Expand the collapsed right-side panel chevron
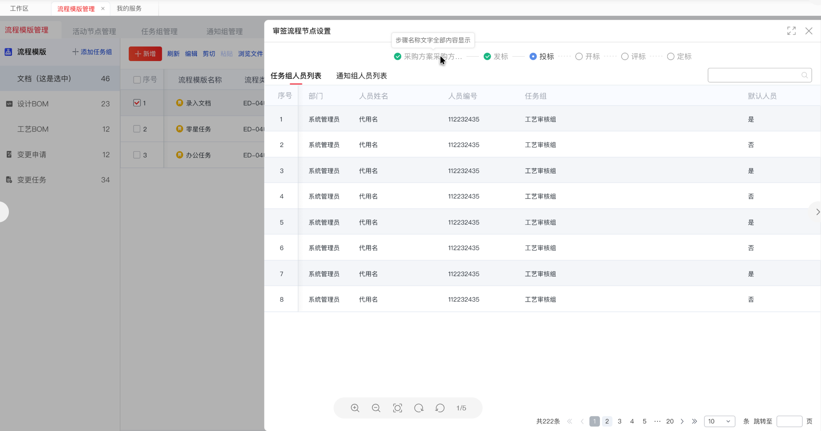Viewport: 821px width, 431px height. (817, 211)
